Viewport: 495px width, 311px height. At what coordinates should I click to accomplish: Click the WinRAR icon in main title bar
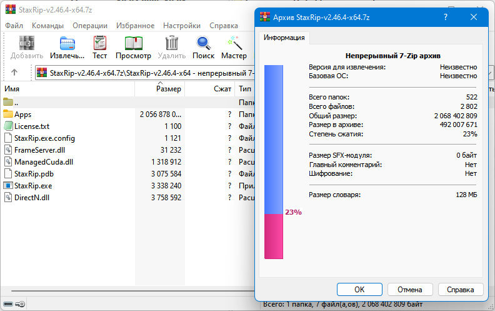[x=11, y=9]
